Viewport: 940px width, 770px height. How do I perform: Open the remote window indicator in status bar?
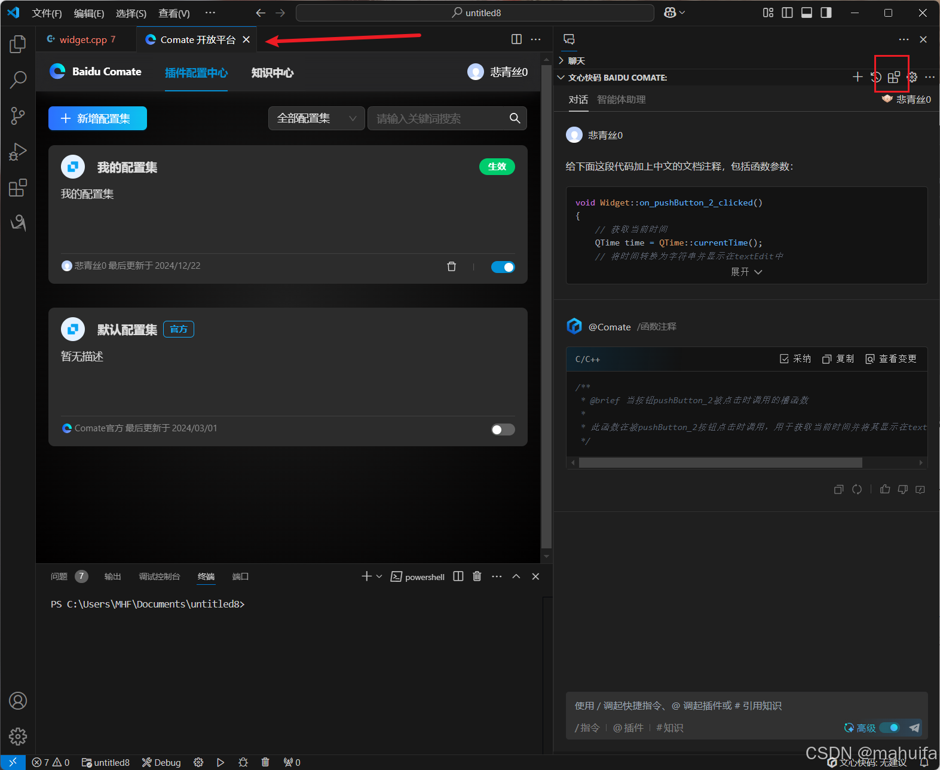pos(13,762)
